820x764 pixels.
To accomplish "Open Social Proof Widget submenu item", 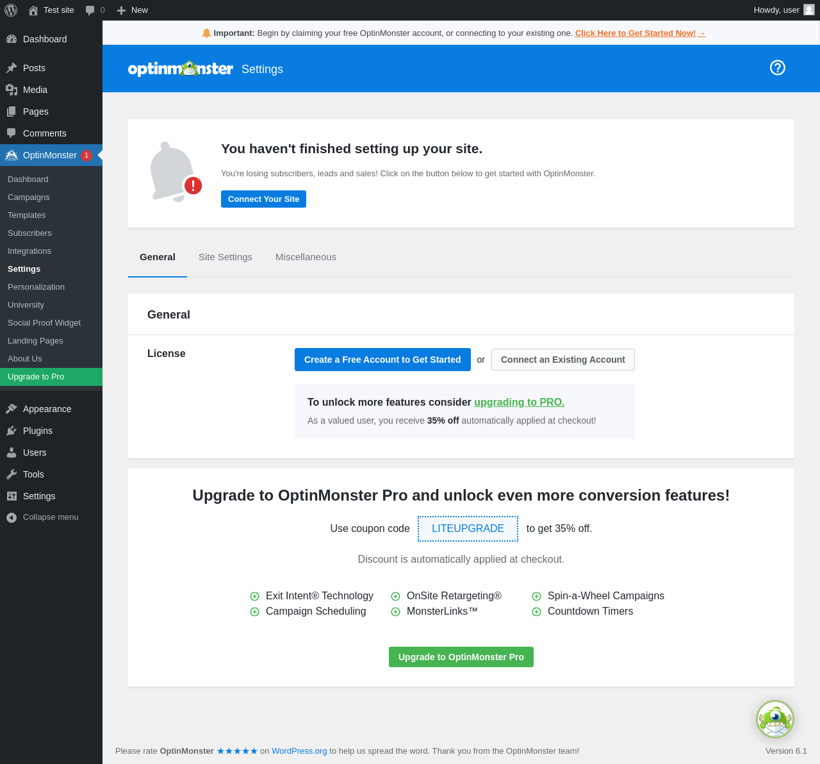I will coord(51,323).
